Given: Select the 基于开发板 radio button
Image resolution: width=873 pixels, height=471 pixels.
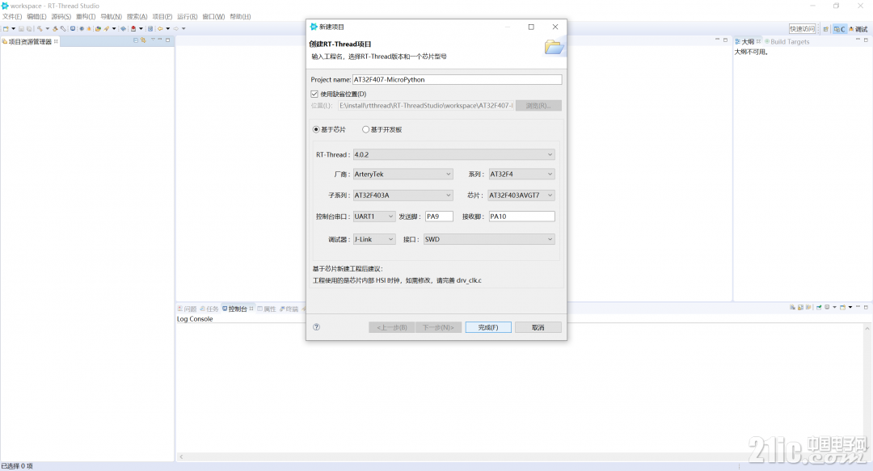Looking at the screenshot, I should 366,130.
